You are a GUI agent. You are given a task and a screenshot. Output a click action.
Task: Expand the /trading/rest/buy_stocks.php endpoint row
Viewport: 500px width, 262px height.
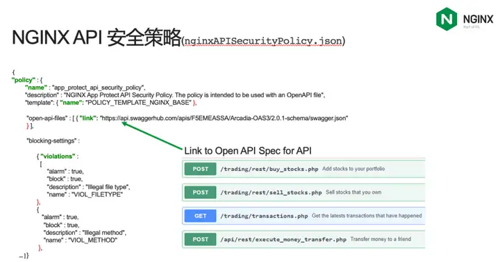point(303,169)
